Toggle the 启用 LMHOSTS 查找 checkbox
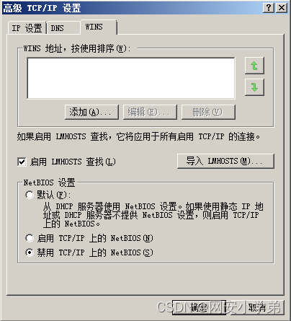Viewport: 291px width, 321px height. click(22, 162)
